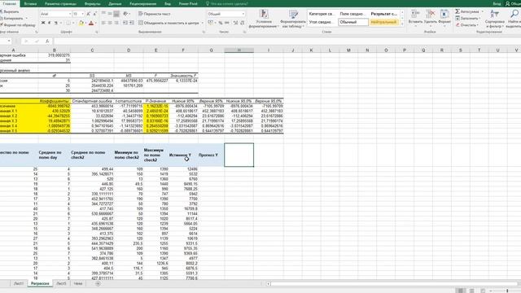This screenshot has height=293, width=521.
Task: Switch to the Разметка страницы tab
Action: pos(60,3)
